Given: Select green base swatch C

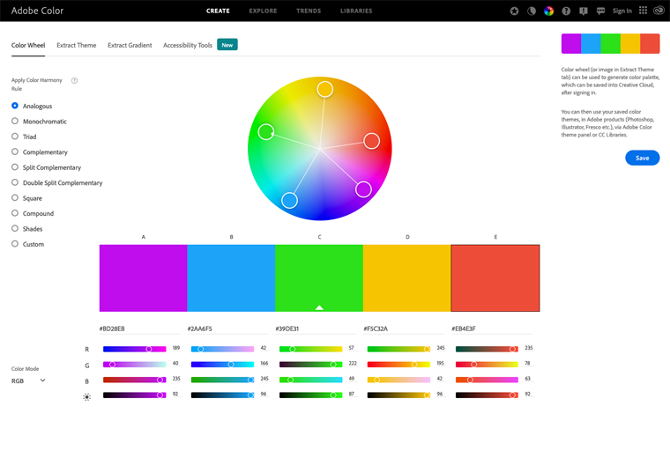Looking at the screenshot, I should (x=319, y=277).
